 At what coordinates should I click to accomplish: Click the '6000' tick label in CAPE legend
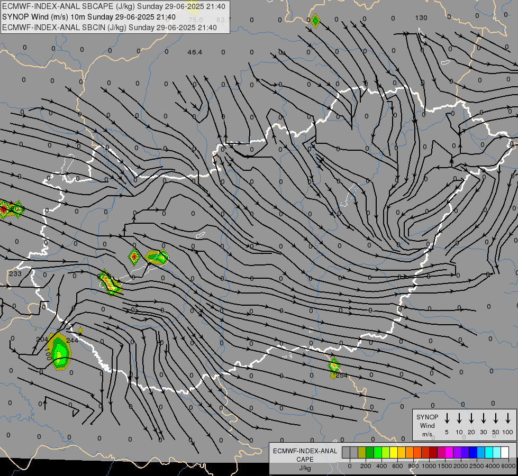[508, 466]
